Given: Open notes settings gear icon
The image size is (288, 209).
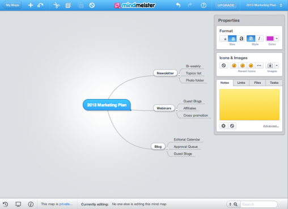Looking at the screenshot, I should (x=223, y=126).
